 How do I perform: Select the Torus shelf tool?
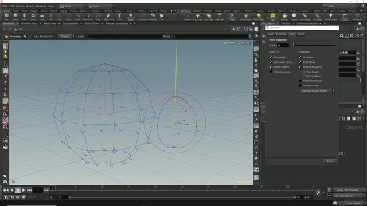click(33, 17)
